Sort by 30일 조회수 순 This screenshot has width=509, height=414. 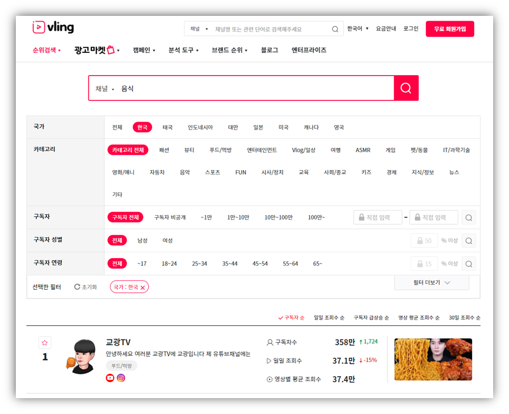[465, 318]
